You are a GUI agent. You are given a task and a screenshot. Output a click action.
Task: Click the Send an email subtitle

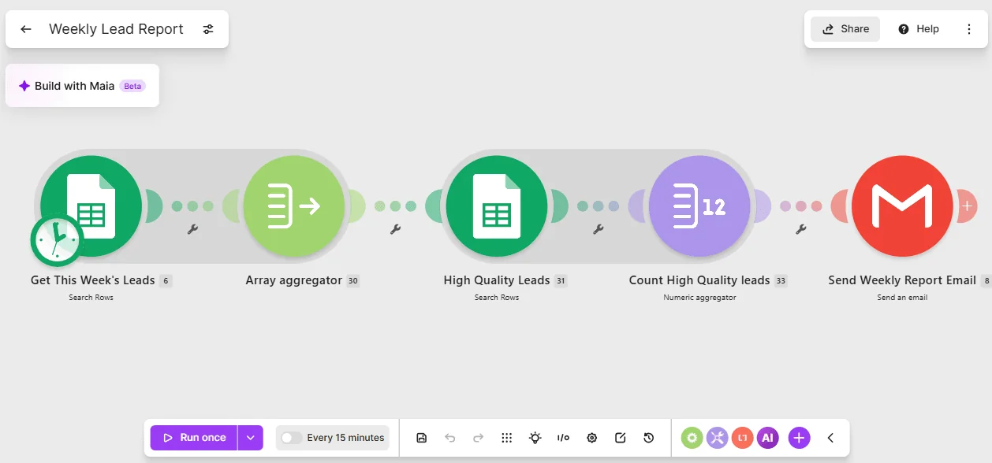point(902,298)
